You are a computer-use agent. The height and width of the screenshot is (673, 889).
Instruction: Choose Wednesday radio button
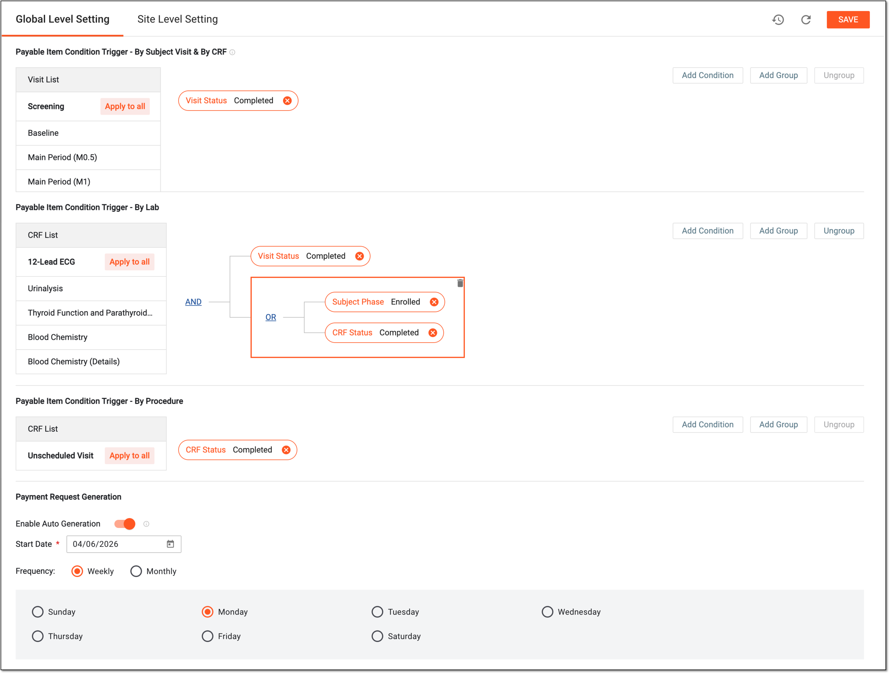(547, 612)
